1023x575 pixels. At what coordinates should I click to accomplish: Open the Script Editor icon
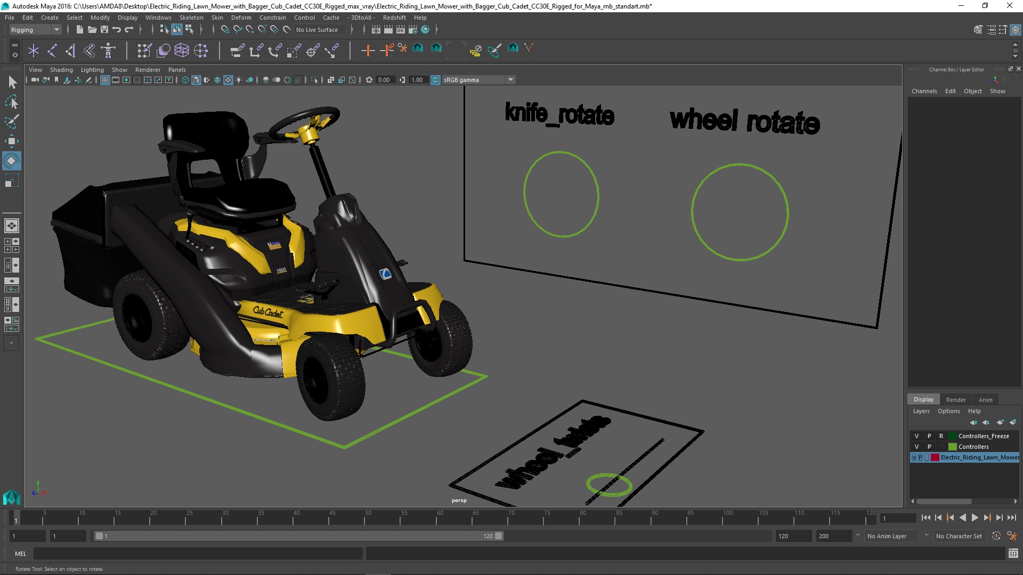click(x=1013, y=554)
